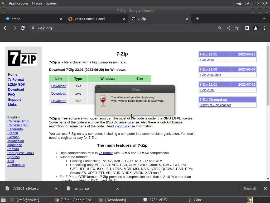
Task: Open the 7-Zip 23.00 beta link
Action: (x=210, y=75)
